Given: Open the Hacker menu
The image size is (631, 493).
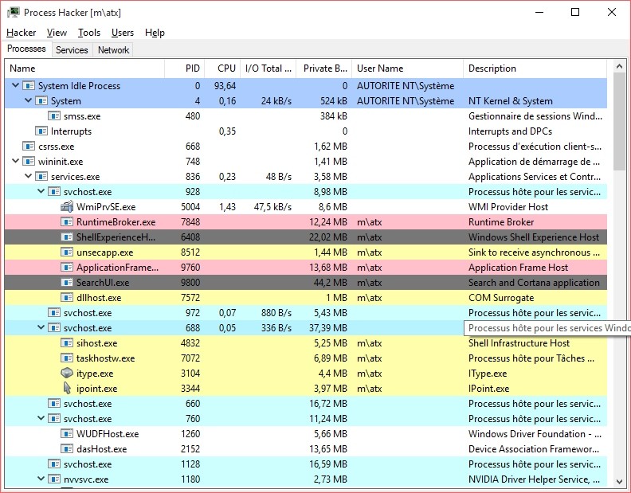Looking at the screenshot, I should coord(22,33).
